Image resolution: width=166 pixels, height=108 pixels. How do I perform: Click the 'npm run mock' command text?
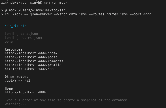click(56, 3)
